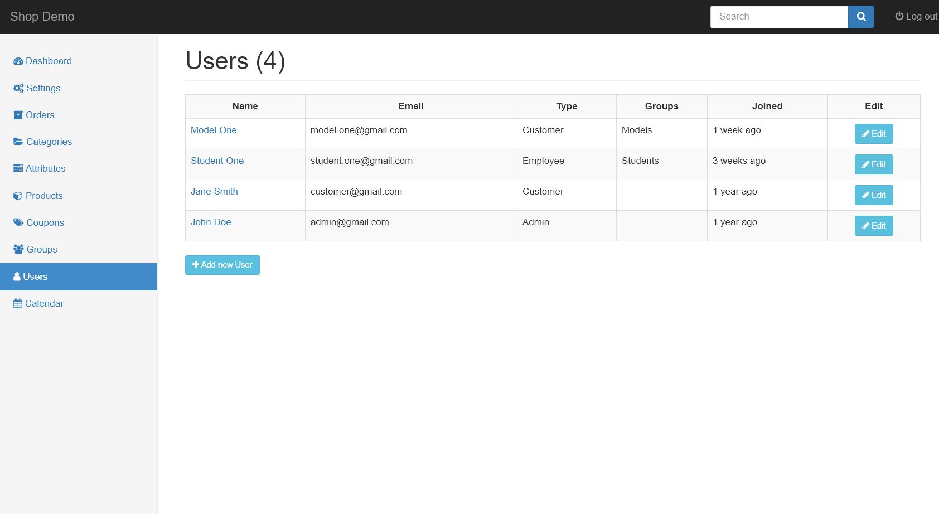This screenshot has height=514, width=939.
Task: Open Attributes in the sidebar
Action: click(79, 168)
